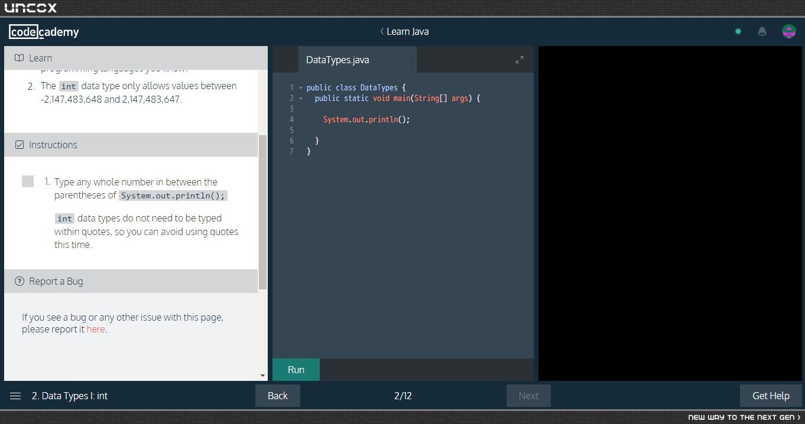Click the checkbox icon beside Instructions header
Viewport: 805px width, 424px height.
(x=20, y=145)
